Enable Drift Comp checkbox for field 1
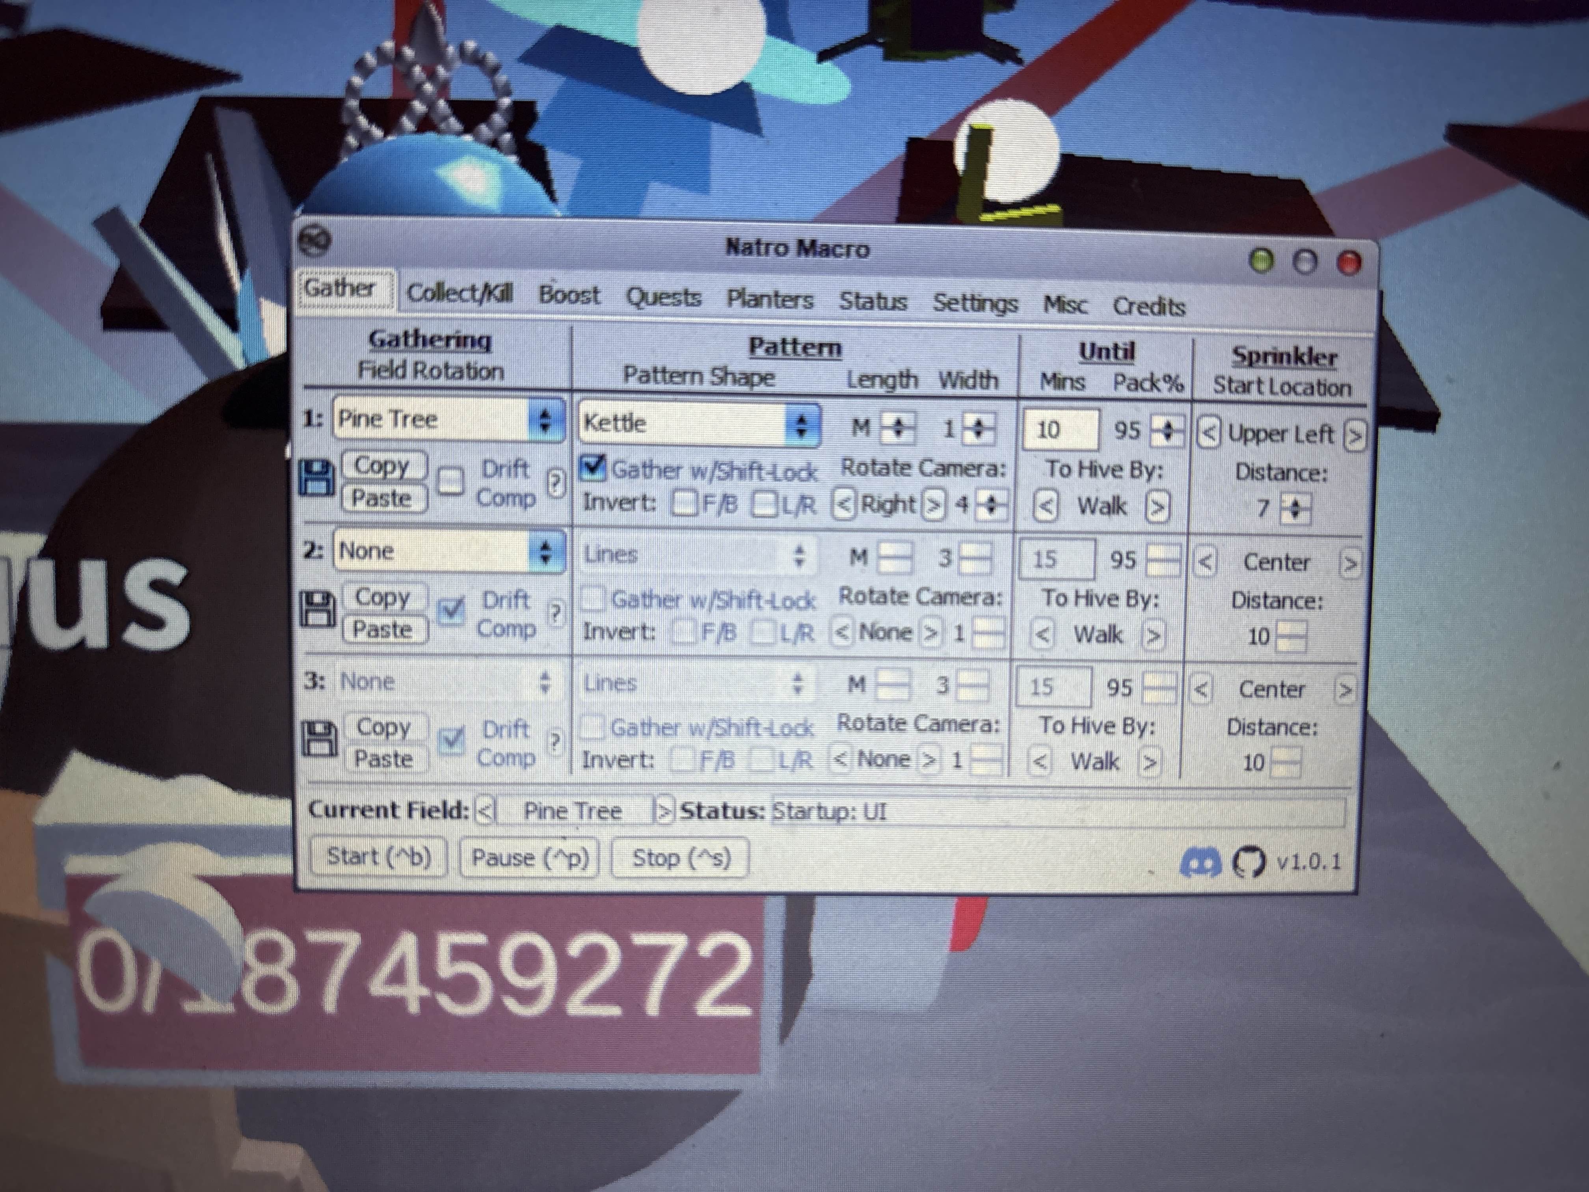 tap(451, 481)
